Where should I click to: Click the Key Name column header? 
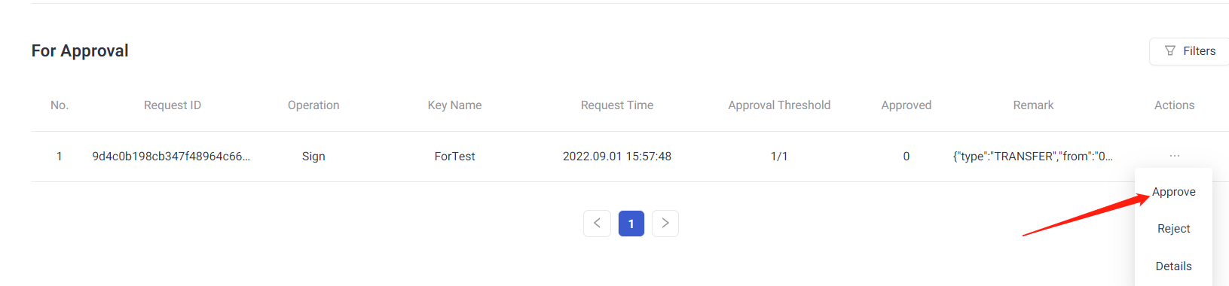454,105
